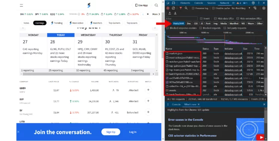The height and width of the screenshot is (141, 279).
Task: Click the Stocktwits logo
Action: coord(89,5)
